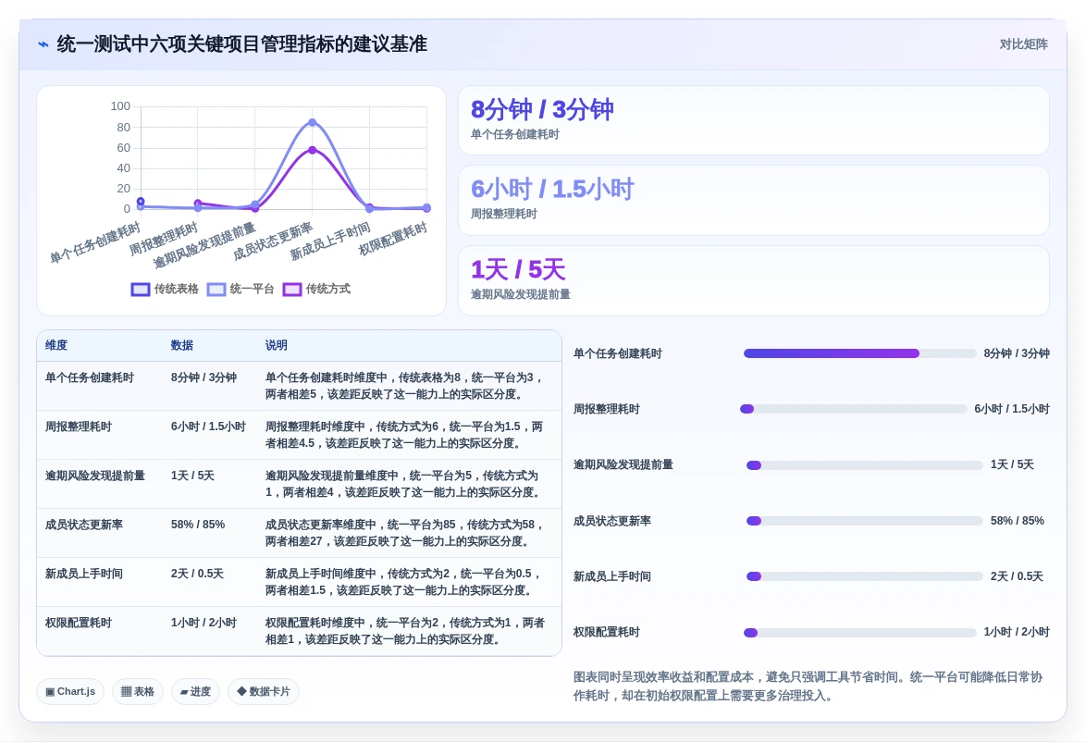Image resolution: width=1086 pixels, height=742 pixels.
Task: Click the 周报整理耗时 progress bar
Action: (x=853, y=409)
